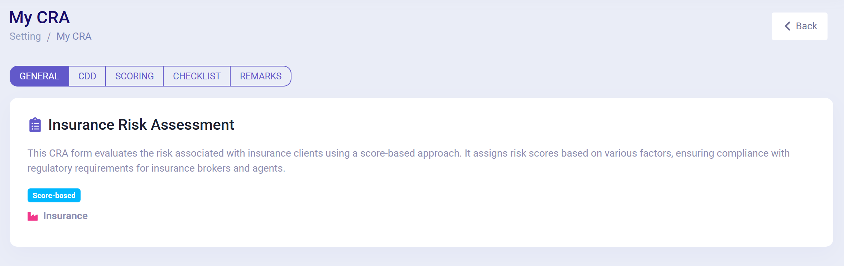Click the pink industry factory icon
Viewport: 844px width, 266px height.
tap(33, 216)
